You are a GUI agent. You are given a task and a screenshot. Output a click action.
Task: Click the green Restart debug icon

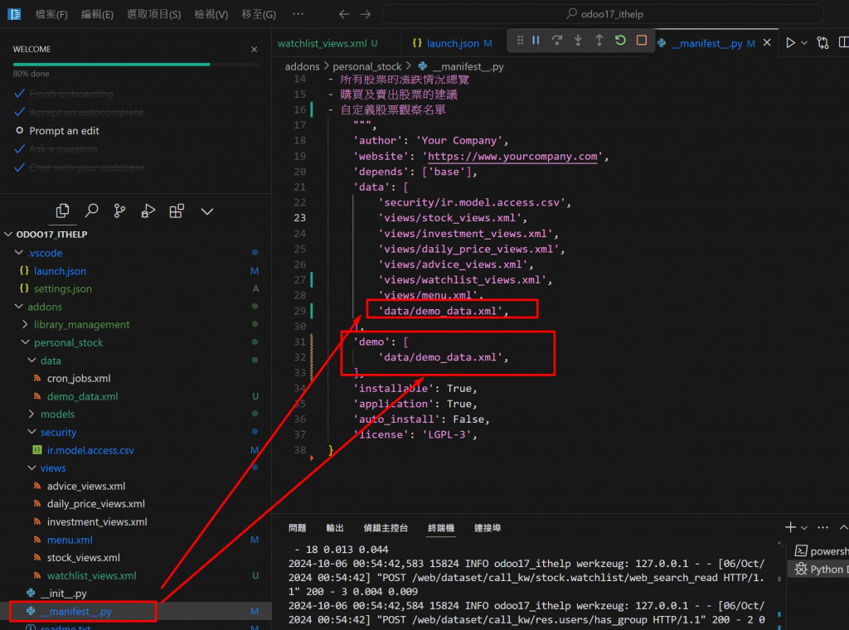click(x=620, y=41)
